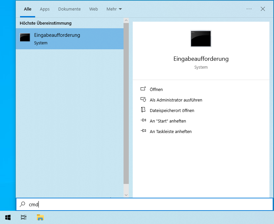
Task: Click the Öffnen arrow icon
Action: 143,89
